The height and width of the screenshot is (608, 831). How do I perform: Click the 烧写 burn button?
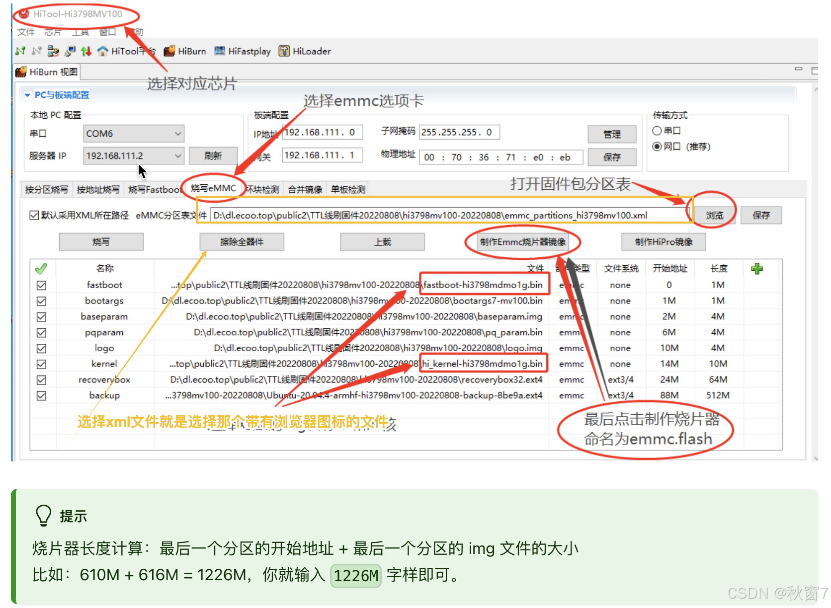pyautogui.click(x=101, y=242)
